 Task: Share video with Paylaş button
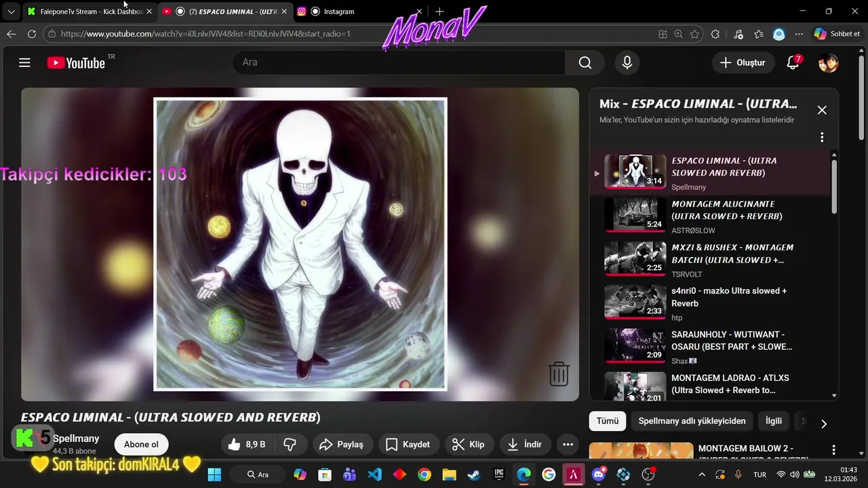(x=342, y=445)
